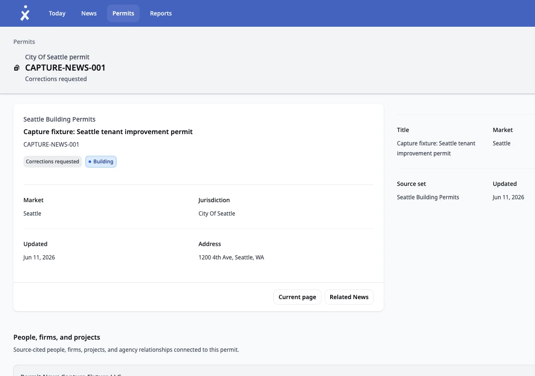Image resolution: width=535 pixels, height=376 pixels.
Task: Click the Jurisdiction label
Action: [214, 200]
